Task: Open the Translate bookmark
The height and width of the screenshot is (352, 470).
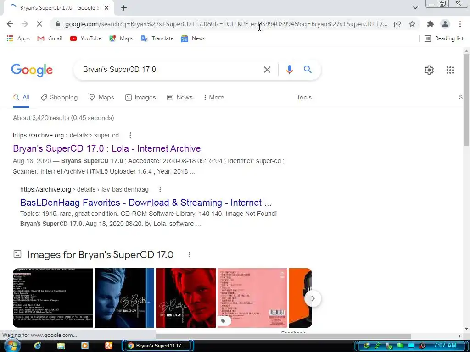Action: [x=157, y=38]
